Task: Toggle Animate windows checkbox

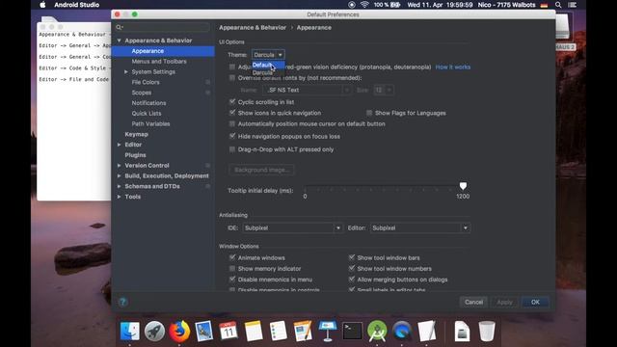Action: (x=232, y=257)
